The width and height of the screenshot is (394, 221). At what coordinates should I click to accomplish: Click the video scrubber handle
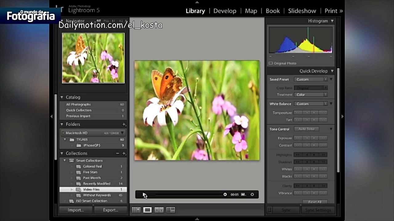(225, 195)
